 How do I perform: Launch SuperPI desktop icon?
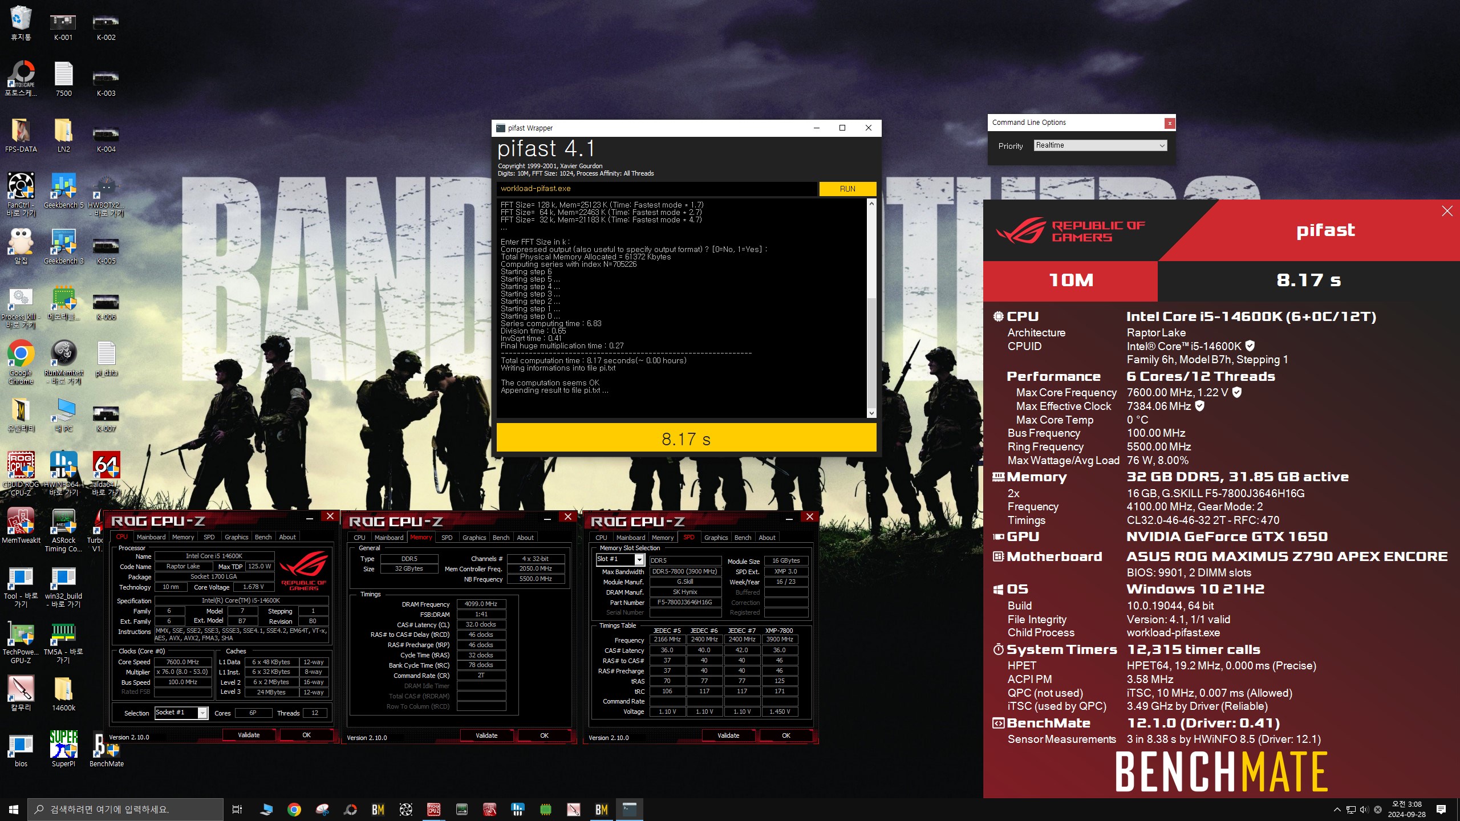pyautogui.click(x=63, y=750)
